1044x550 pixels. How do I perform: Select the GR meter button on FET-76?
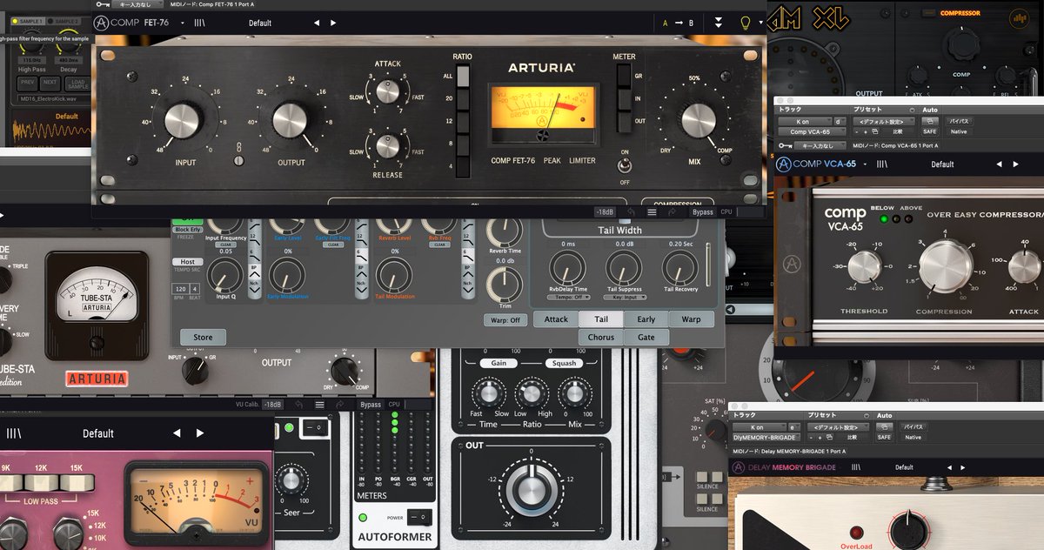click(x=623, y=76)
